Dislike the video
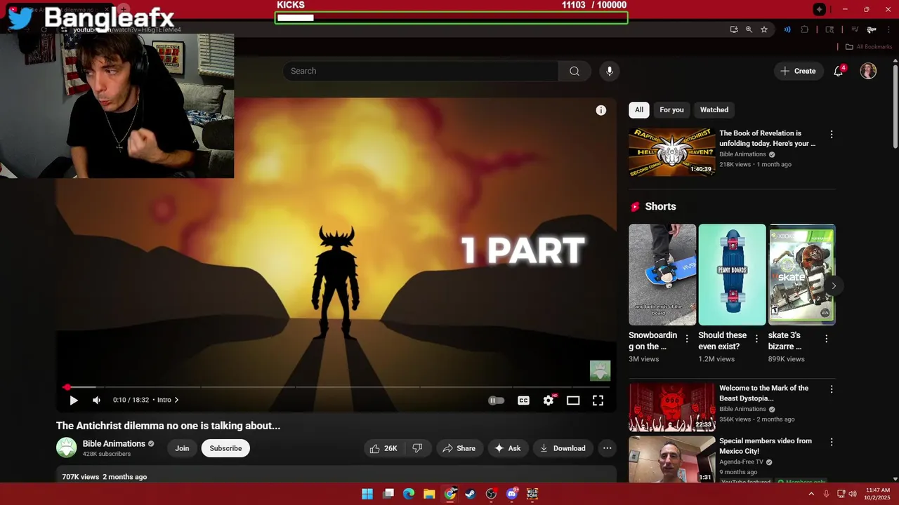The width and height of the screenshot is (899, 505). coord(417,448)
